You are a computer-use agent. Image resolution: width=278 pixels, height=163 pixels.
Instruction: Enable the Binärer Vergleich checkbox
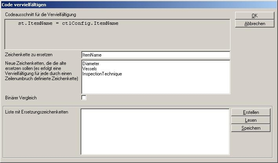[84, 98]
